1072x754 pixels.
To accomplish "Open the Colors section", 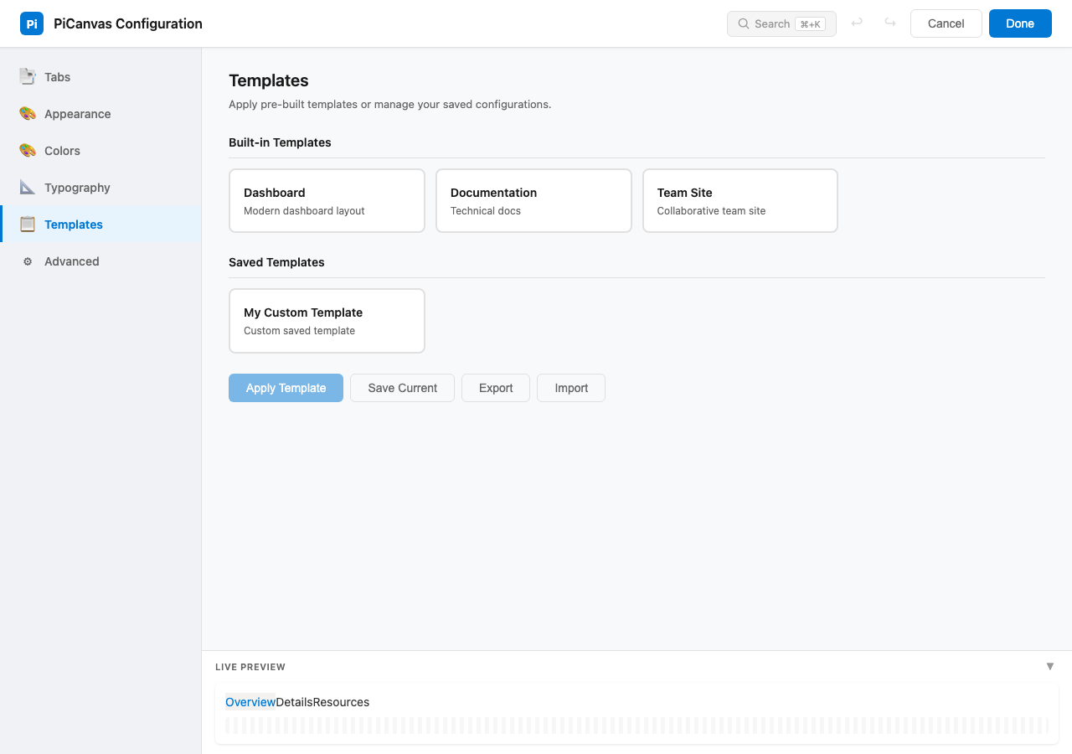I will pos(100,151).
